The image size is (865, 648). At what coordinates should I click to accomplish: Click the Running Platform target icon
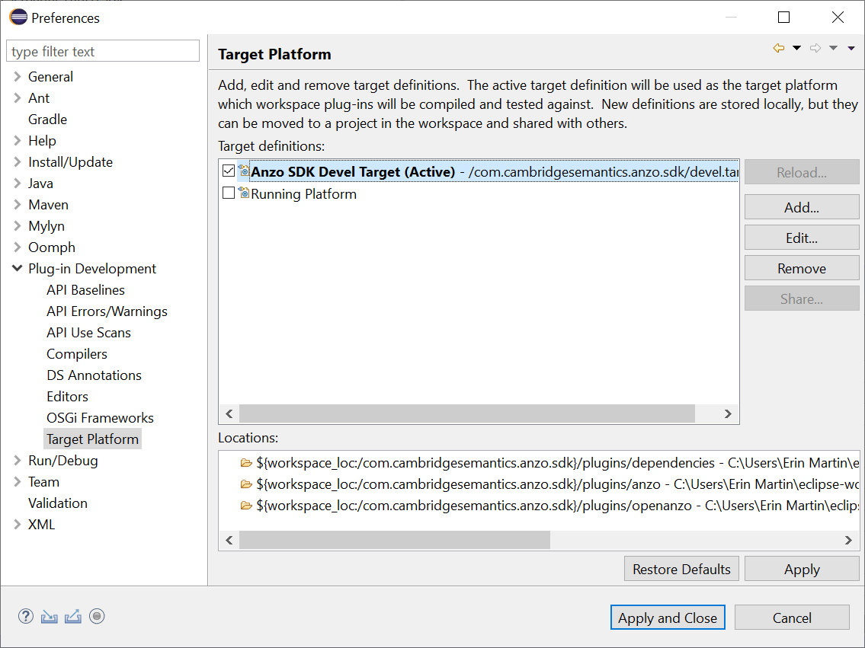(243, 193)
